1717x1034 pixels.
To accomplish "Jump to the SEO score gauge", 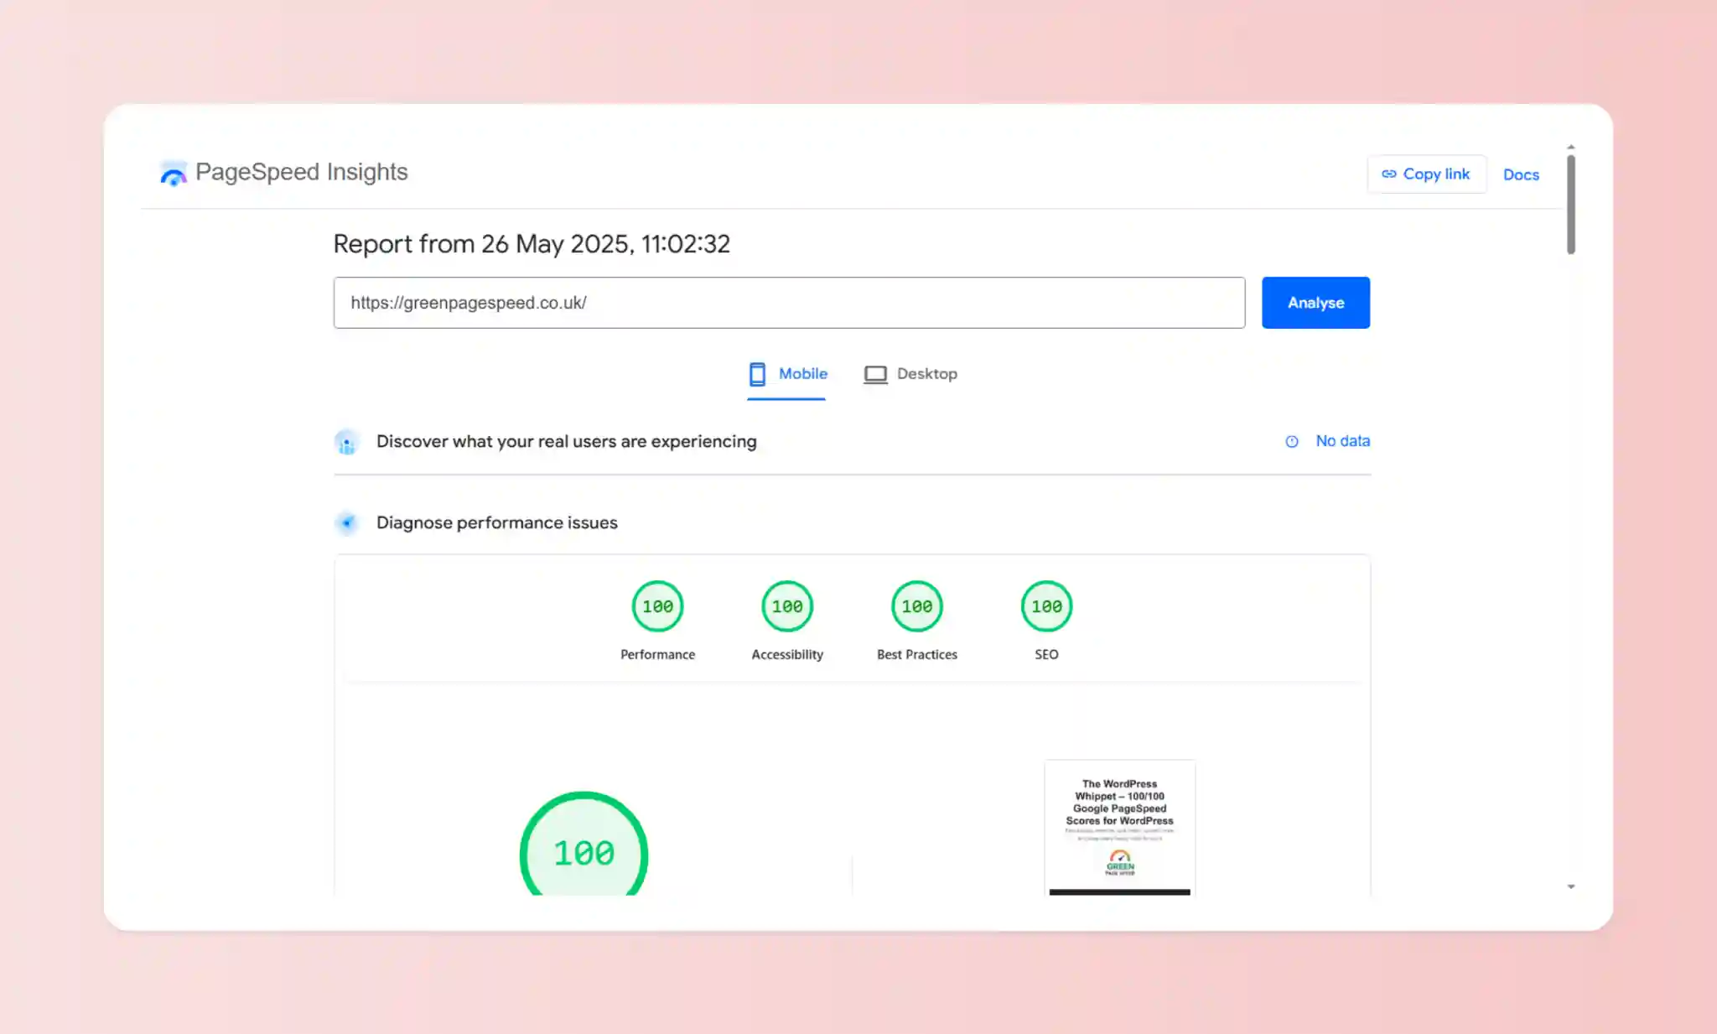I will point(1046,606).
